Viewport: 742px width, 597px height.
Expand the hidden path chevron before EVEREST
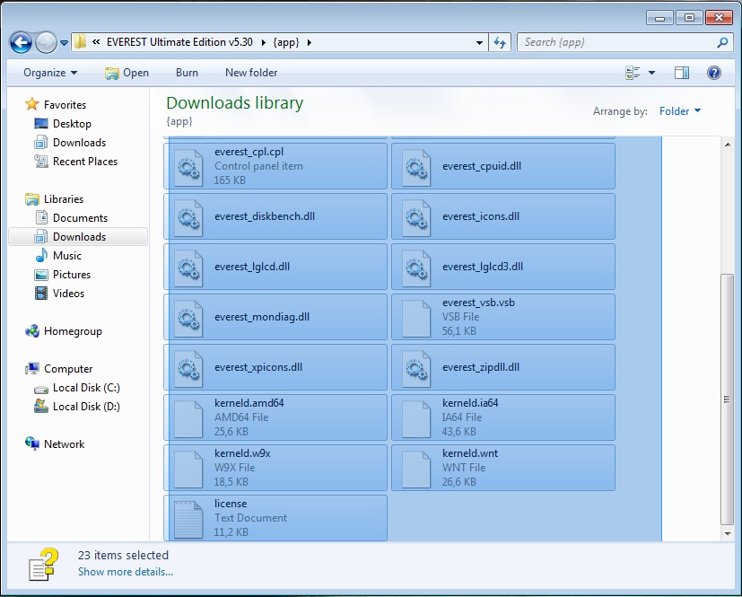pyautogui.click(x=96, y=42)
